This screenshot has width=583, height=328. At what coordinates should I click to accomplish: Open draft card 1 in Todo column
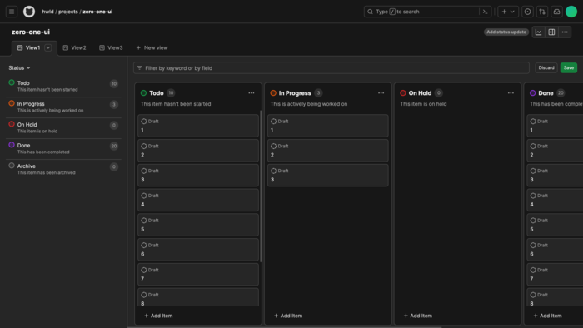click(198, 126)
